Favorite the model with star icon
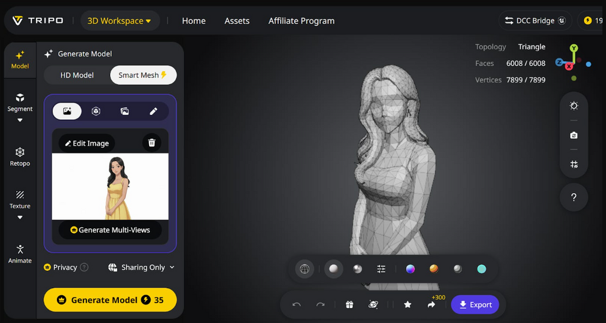Viewport: 606px width, 323px height. [407, 305]
